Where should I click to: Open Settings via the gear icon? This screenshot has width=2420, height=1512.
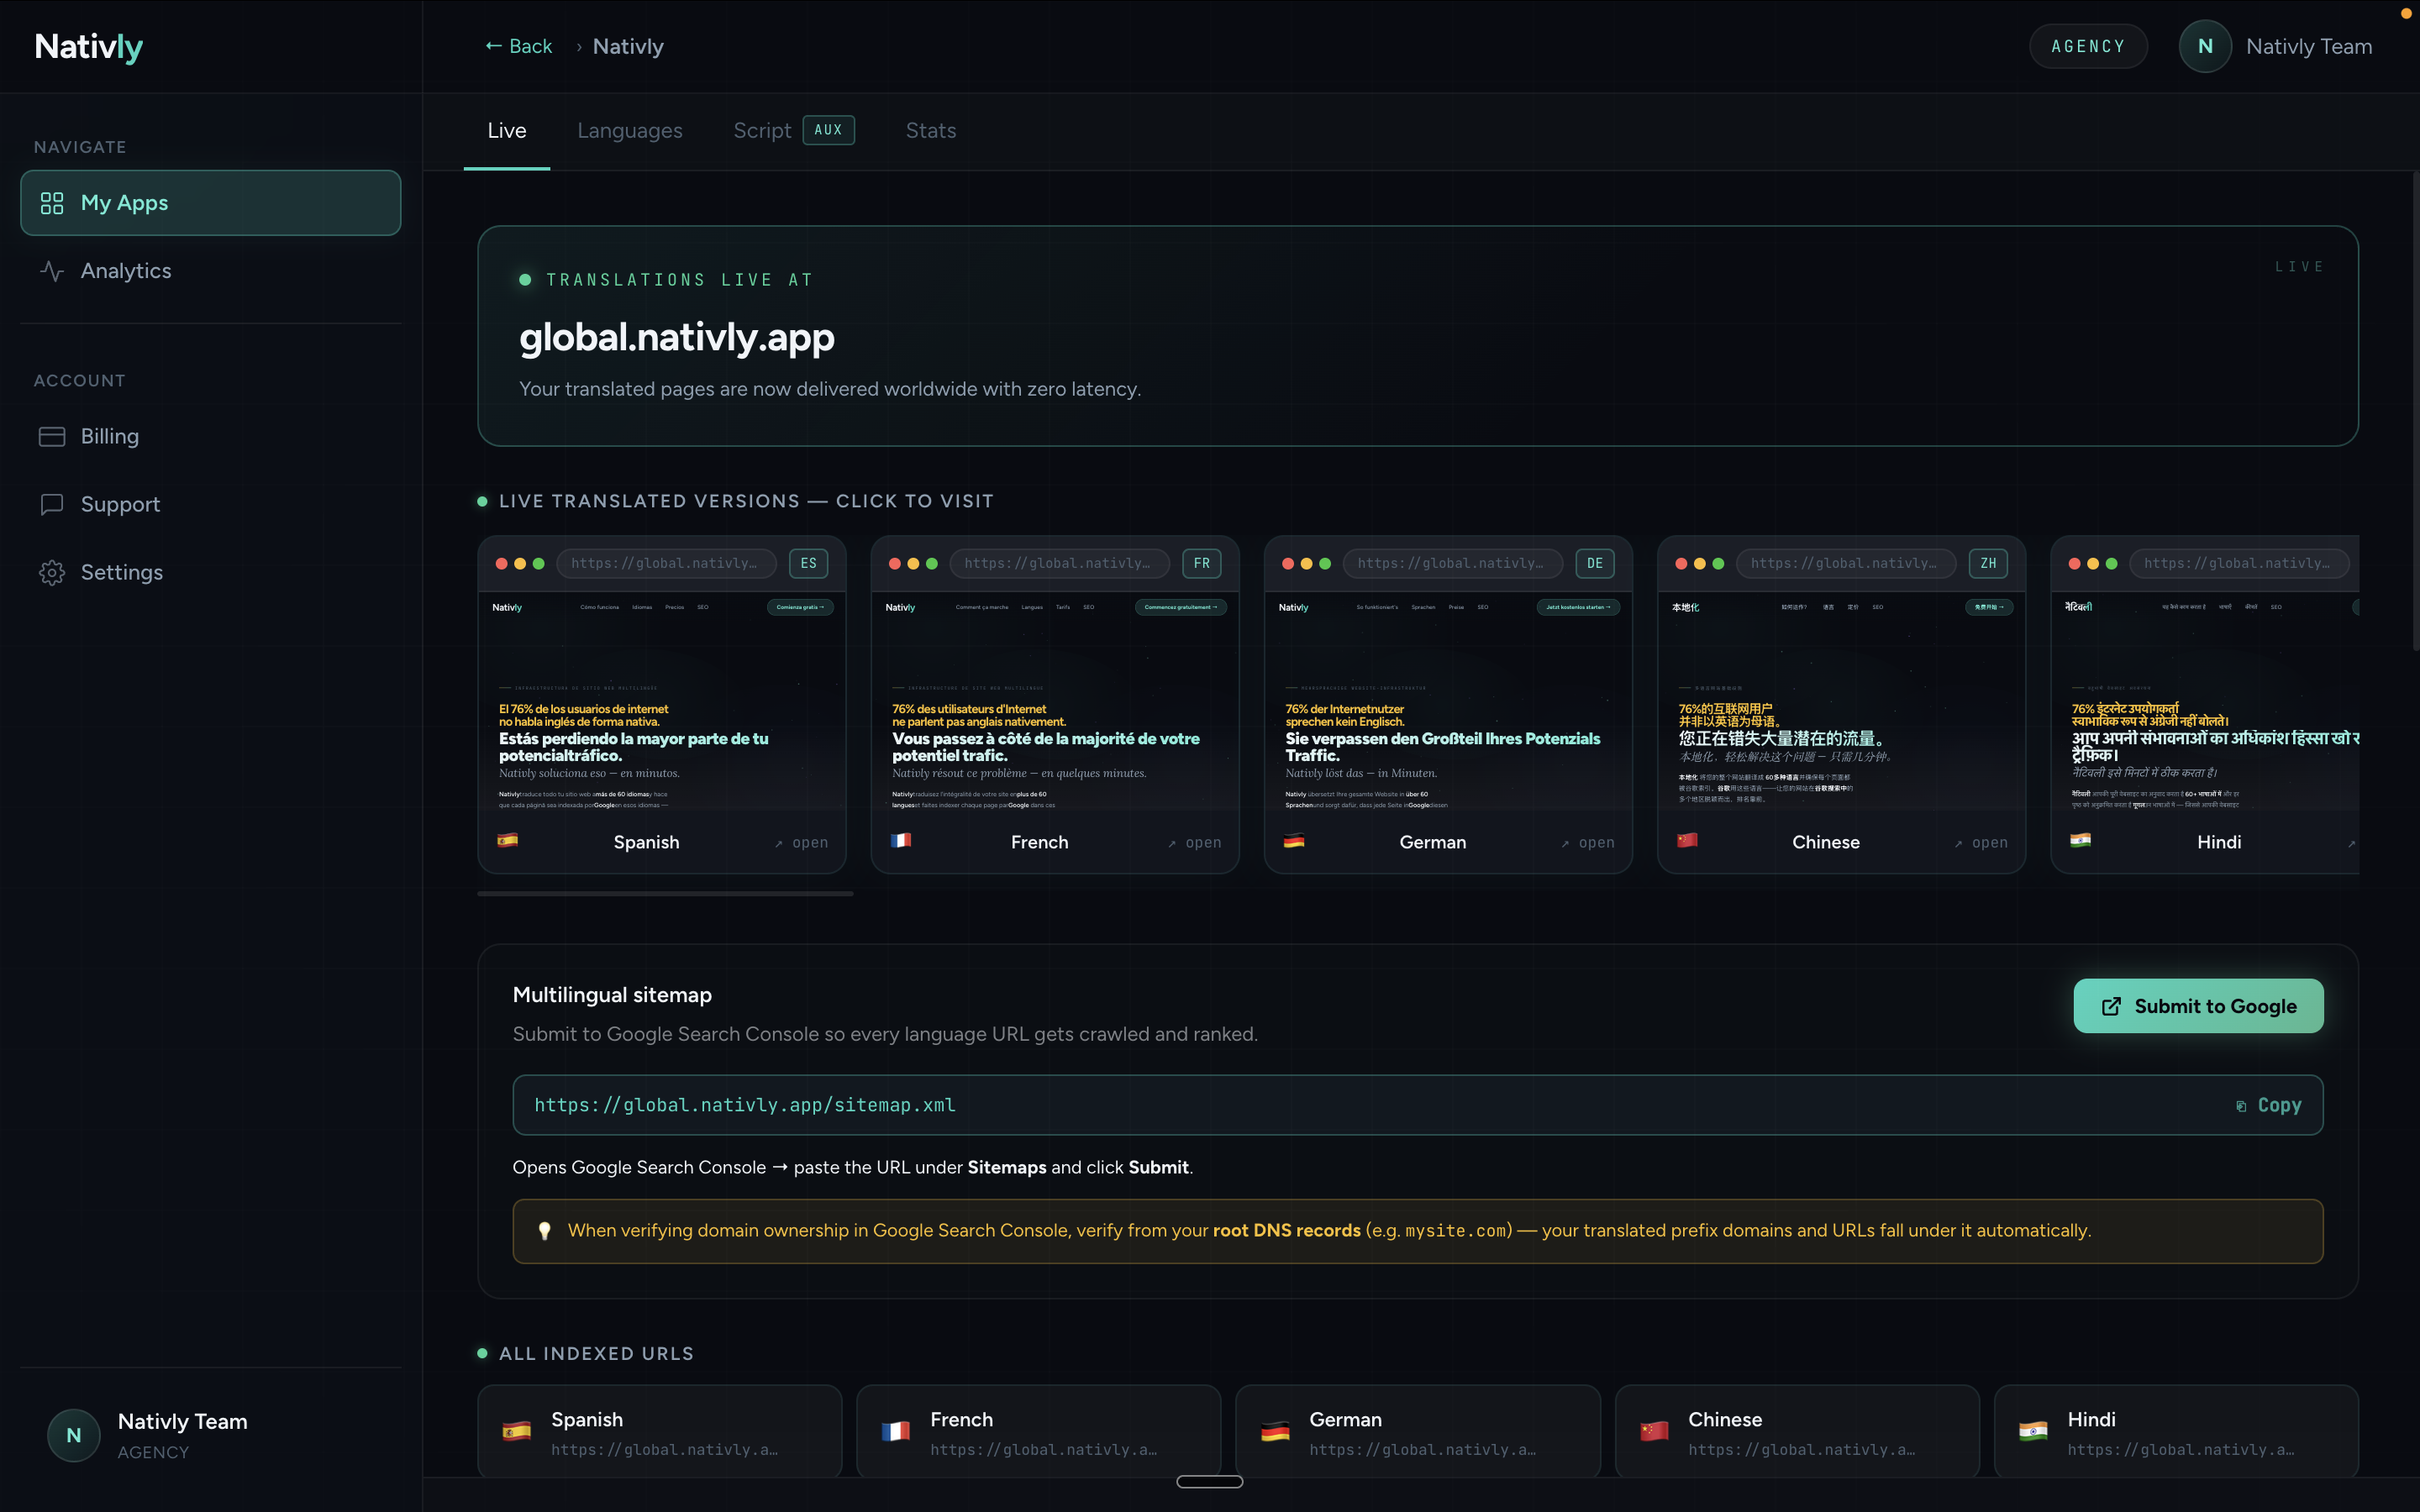(52, 572)
